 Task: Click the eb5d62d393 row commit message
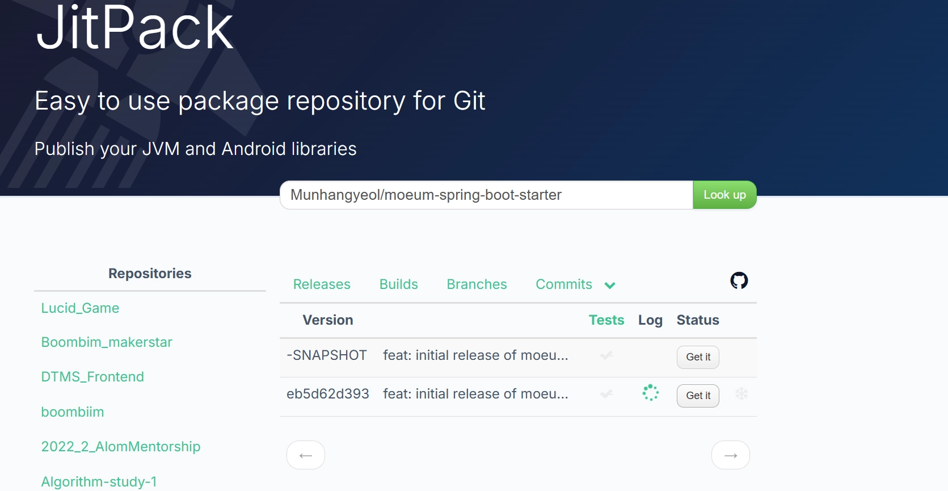tap(475, 394)
